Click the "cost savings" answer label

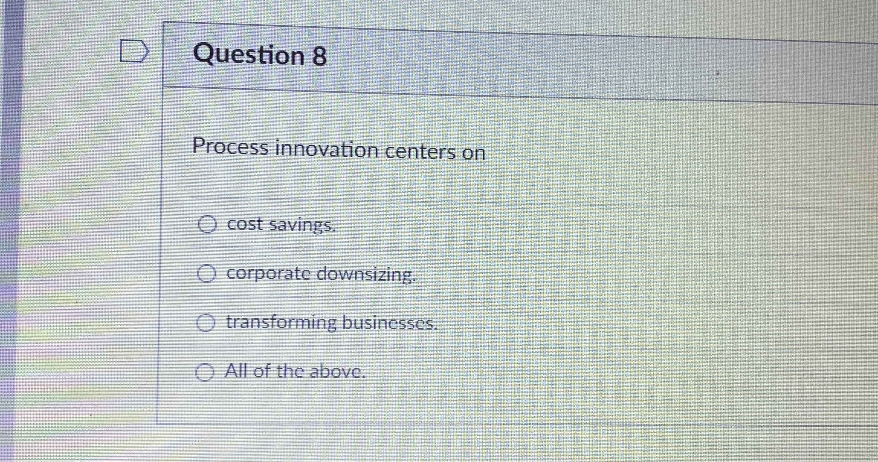point(281,225)
